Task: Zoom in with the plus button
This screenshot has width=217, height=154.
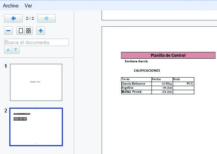Action: click(x=41, y=31)
